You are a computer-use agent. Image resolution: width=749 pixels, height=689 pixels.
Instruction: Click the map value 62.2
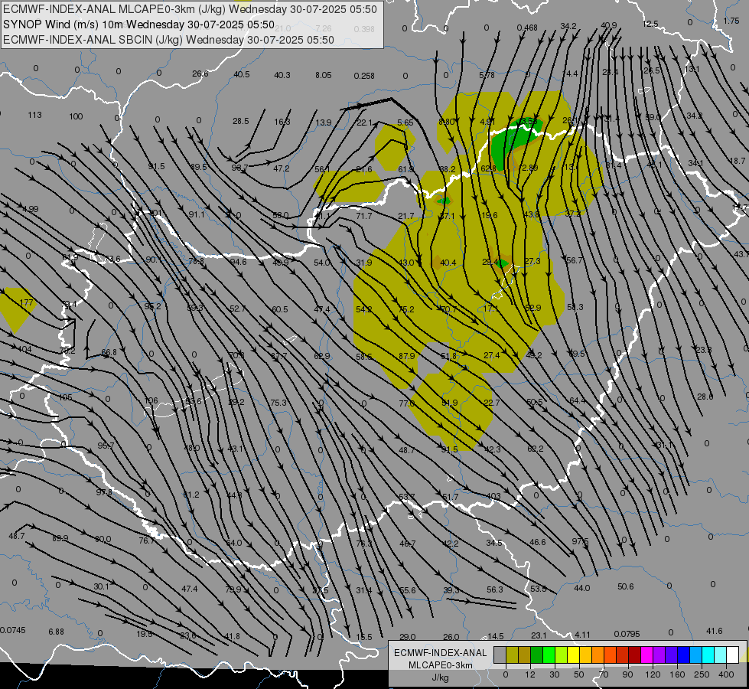tap(535, 449)
